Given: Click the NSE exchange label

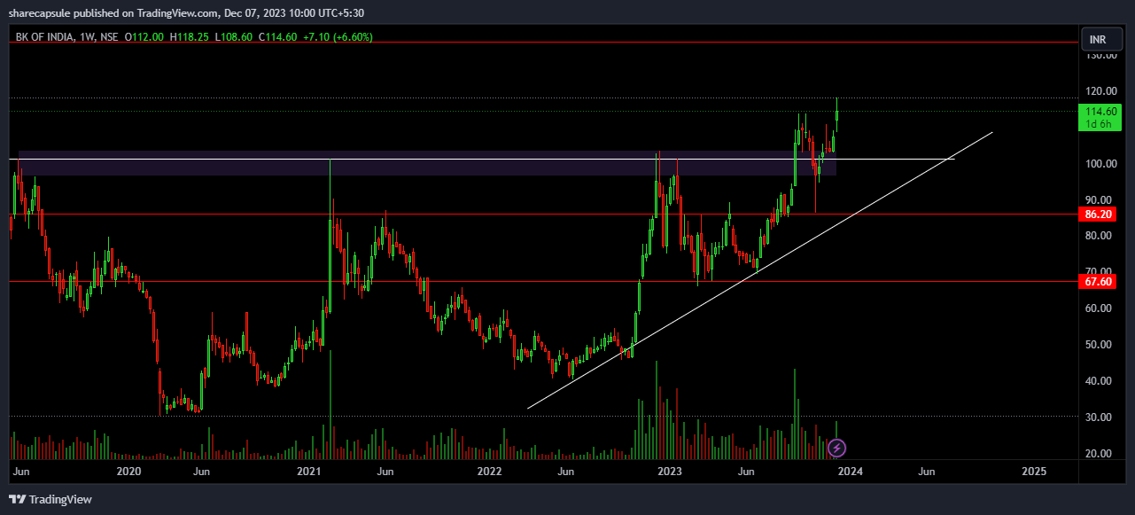Looking at the screenshot, I should click(110, 37).
